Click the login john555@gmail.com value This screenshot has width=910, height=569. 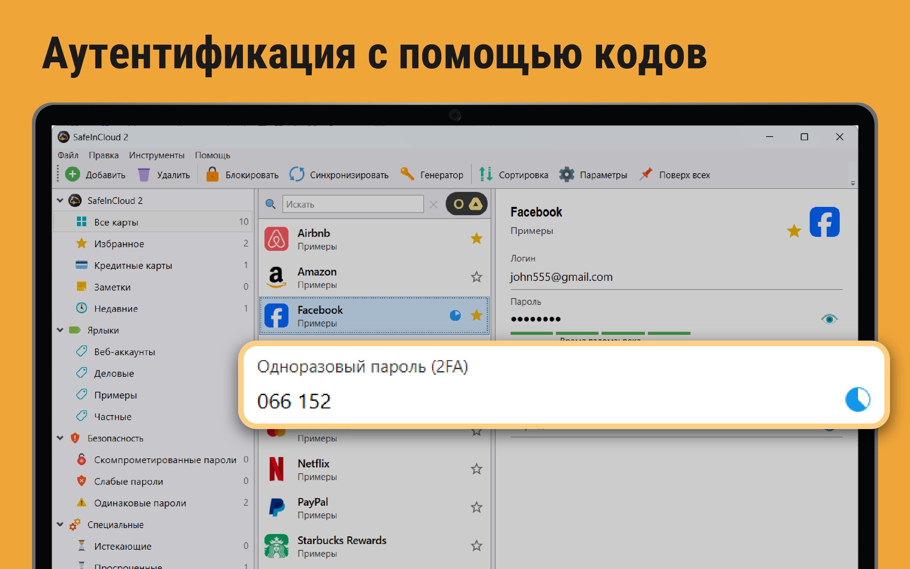pos(561,277)
